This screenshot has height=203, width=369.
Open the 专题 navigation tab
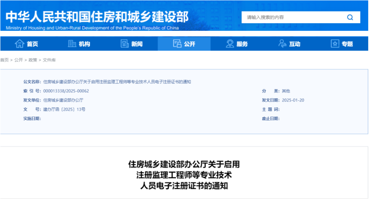click(x=342, y=44)
